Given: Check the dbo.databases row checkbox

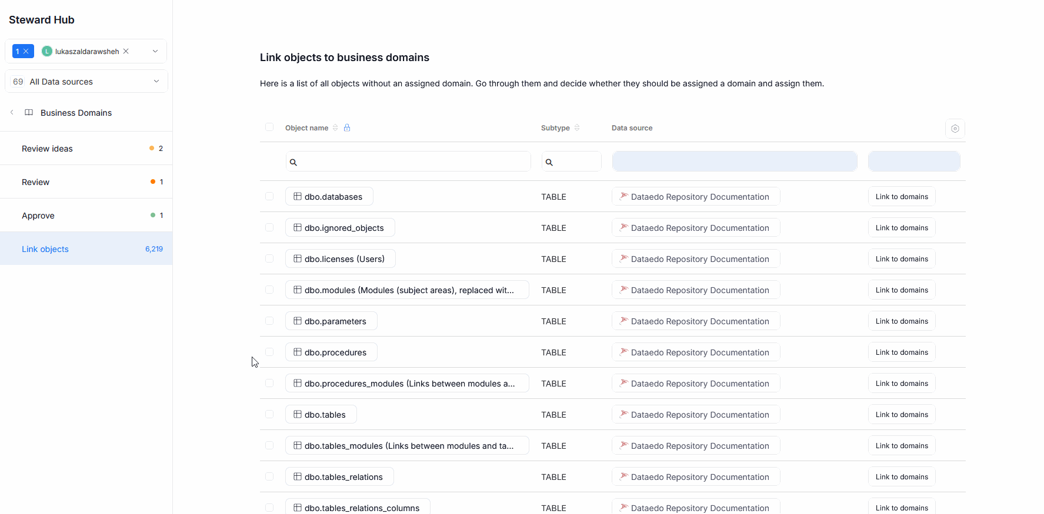Looking at the screenshot, I should [269, 196].
